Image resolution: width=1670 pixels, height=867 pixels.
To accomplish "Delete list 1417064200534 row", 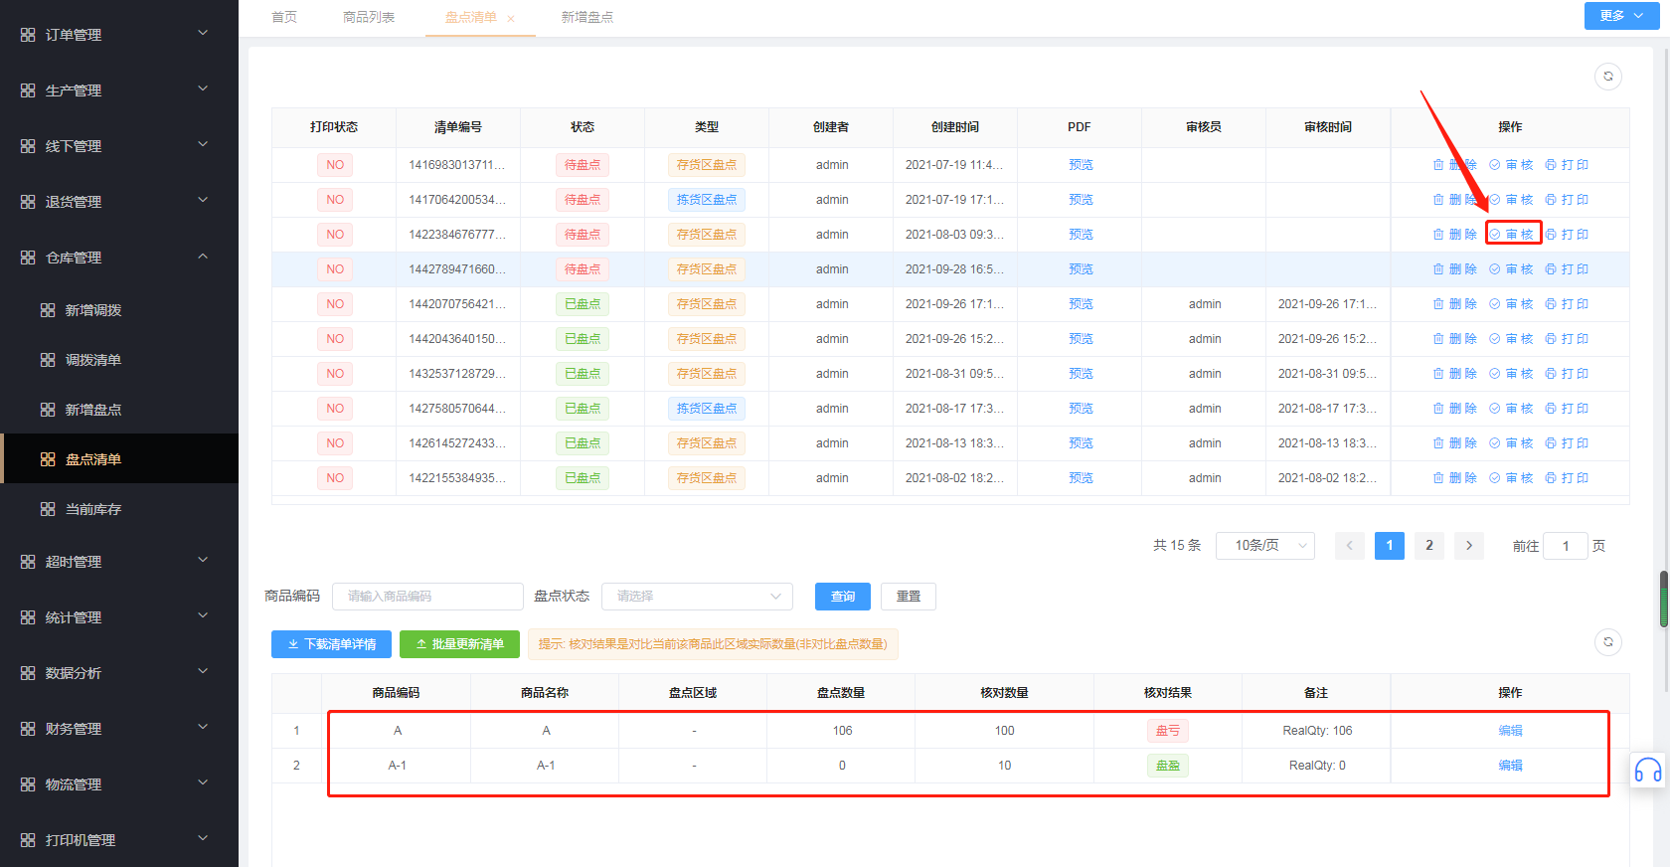I will [1454, 200].
